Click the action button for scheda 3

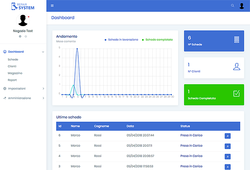(227, 166)
